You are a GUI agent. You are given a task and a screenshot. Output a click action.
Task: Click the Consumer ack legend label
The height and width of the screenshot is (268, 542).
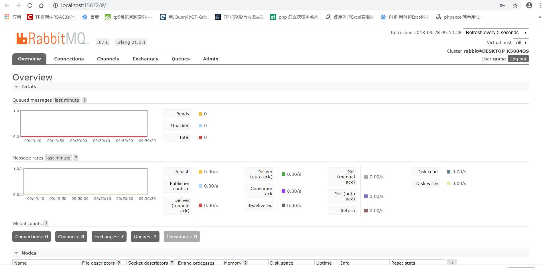[x=260, y=191]
